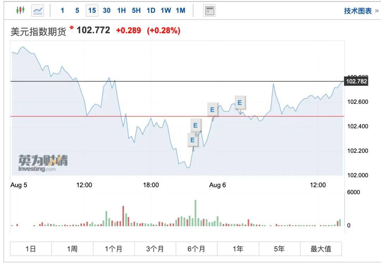Open the news panel icon in toolbar

(x=209, y=11)
